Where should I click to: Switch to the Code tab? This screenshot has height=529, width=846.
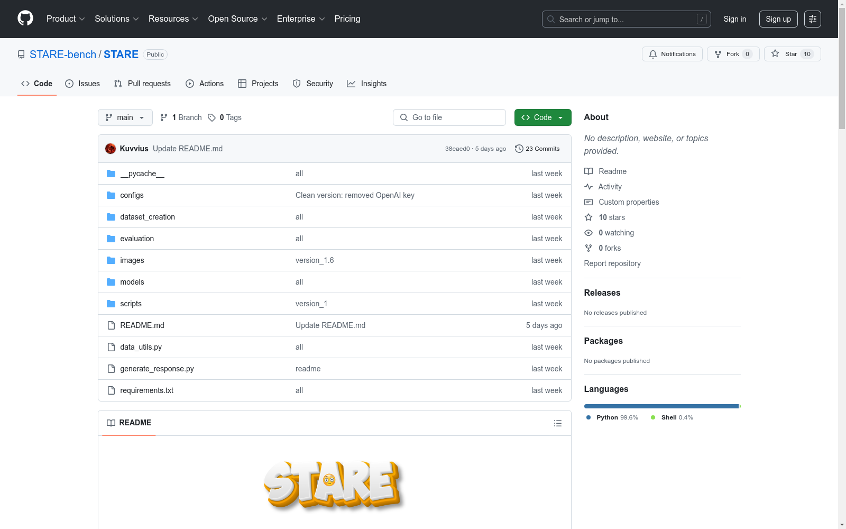click(x=37, y=84)
